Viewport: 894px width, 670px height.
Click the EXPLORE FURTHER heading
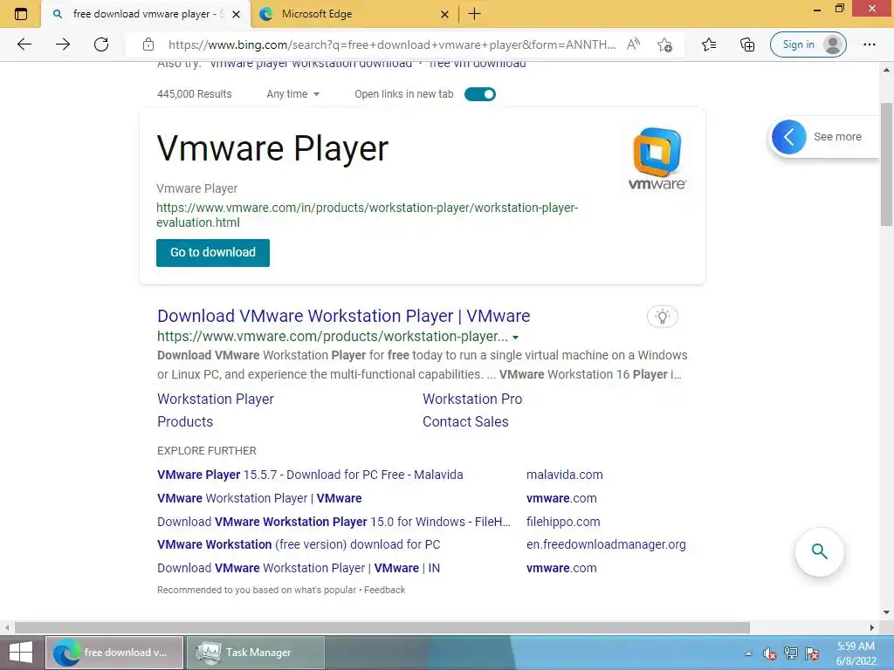206,451
